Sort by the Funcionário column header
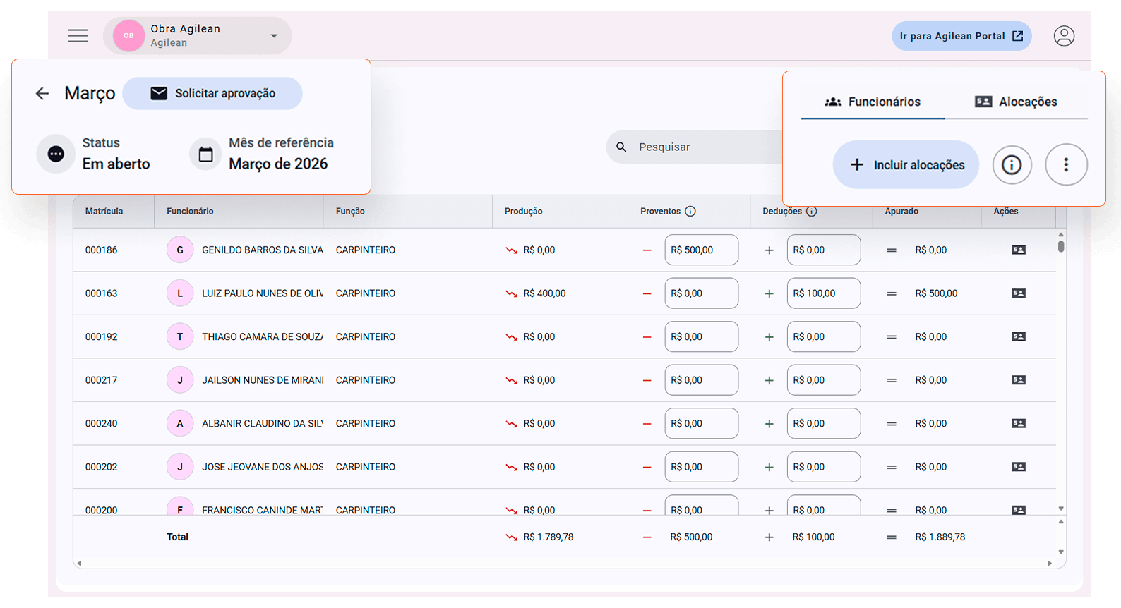This screenshot has width=1121, height=608. click(190, 211)
